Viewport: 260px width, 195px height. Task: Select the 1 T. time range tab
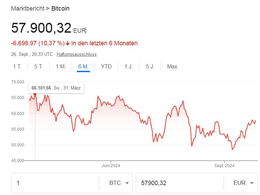point(17,66)
